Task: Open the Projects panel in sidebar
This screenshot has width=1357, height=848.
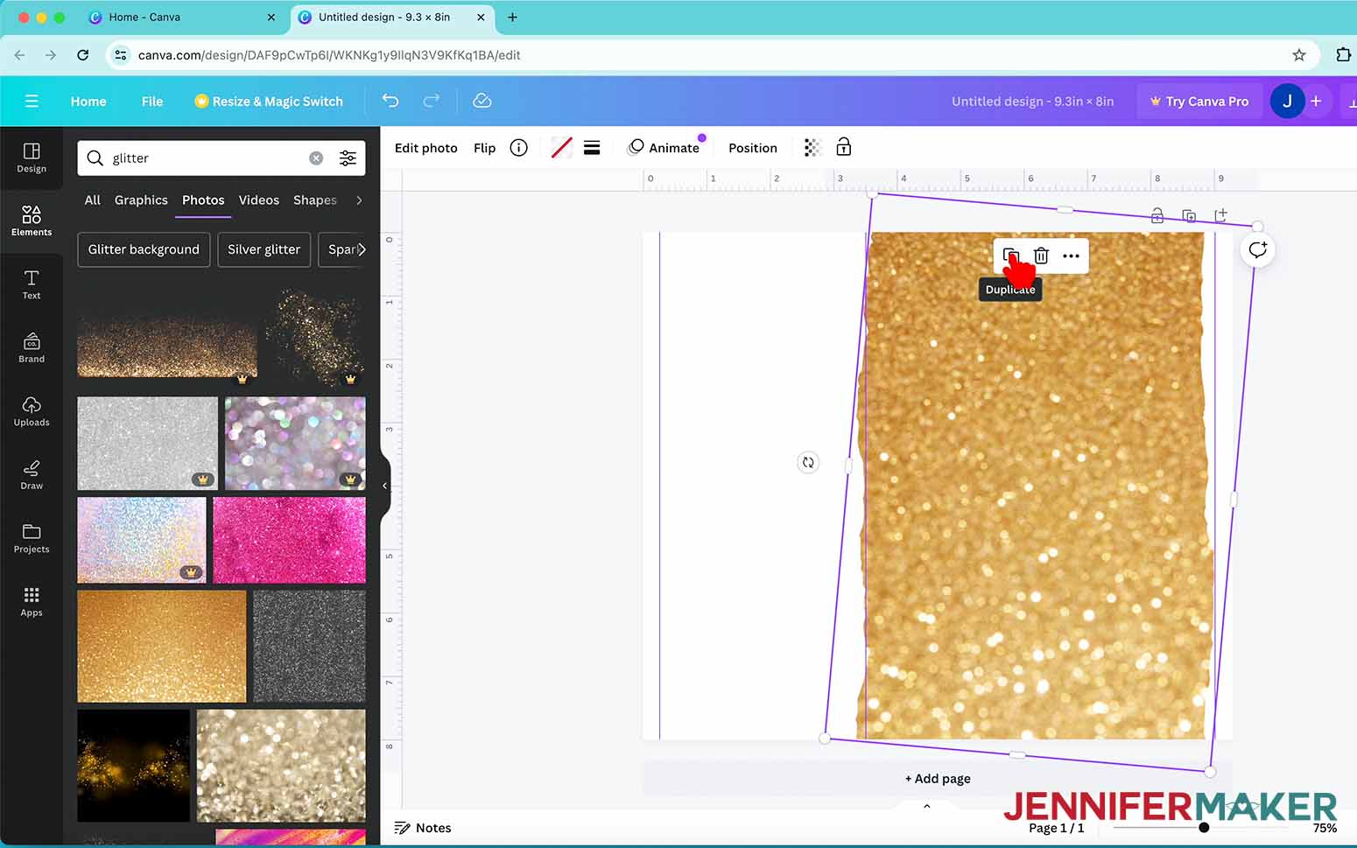Action: [32, 538]
